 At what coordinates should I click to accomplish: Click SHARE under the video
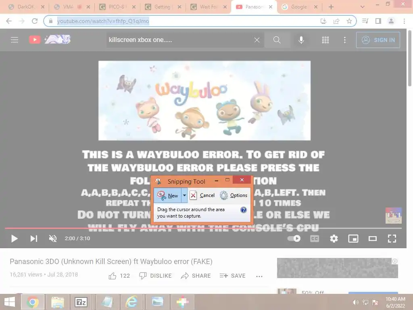click(x=196, y=276)
